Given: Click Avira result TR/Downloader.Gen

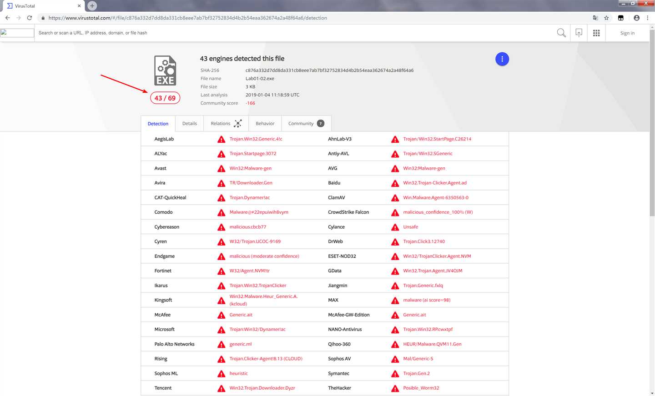Looking at the screenshot, I should [251, 183].
